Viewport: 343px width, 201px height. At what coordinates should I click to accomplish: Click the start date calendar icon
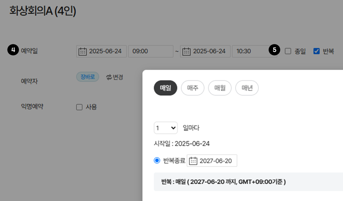pyautogui.click(x=83, y=51)
